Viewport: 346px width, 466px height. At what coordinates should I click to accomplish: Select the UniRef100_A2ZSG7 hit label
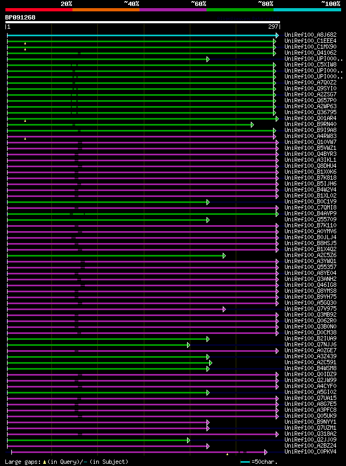click(310, 95)
